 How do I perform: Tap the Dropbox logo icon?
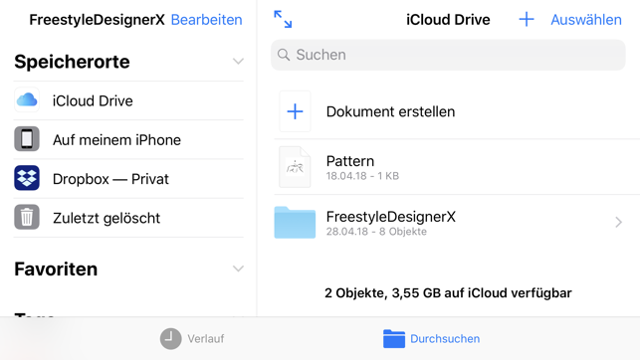point(27,178)
